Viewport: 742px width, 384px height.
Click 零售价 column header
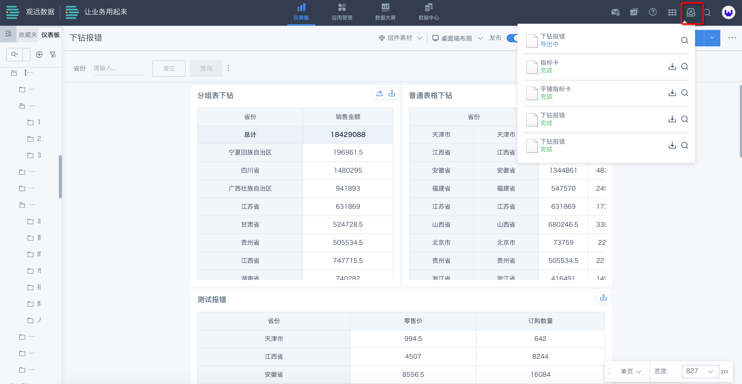tap(413, 321)
